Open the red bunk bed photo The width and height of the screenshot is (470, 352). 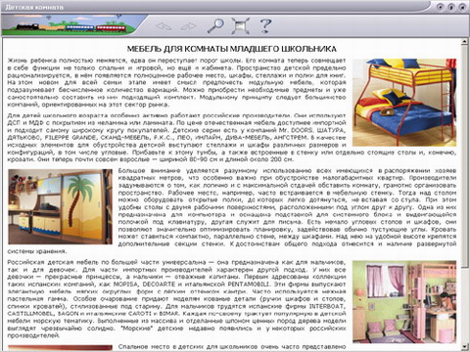[404, 103]
